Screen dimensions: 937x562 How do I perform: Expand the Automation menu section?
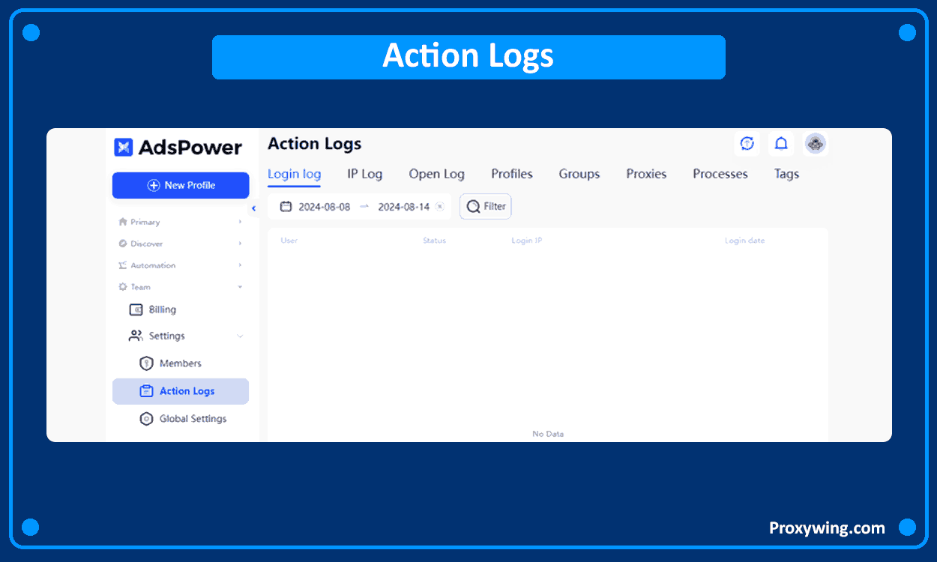180,265
